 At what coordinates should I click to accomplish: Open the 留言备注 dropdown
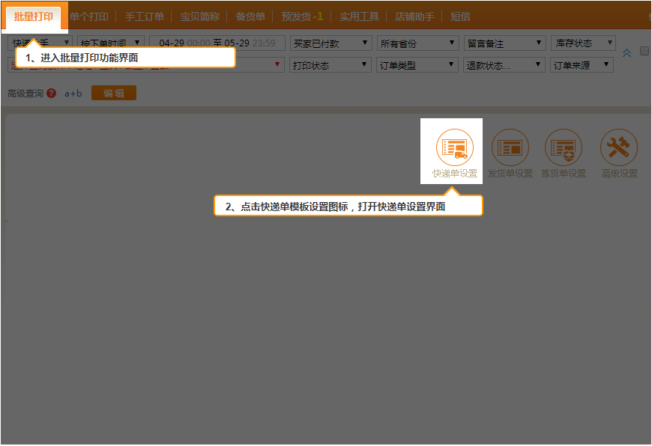pyautogui.click(x=504, y=44)
